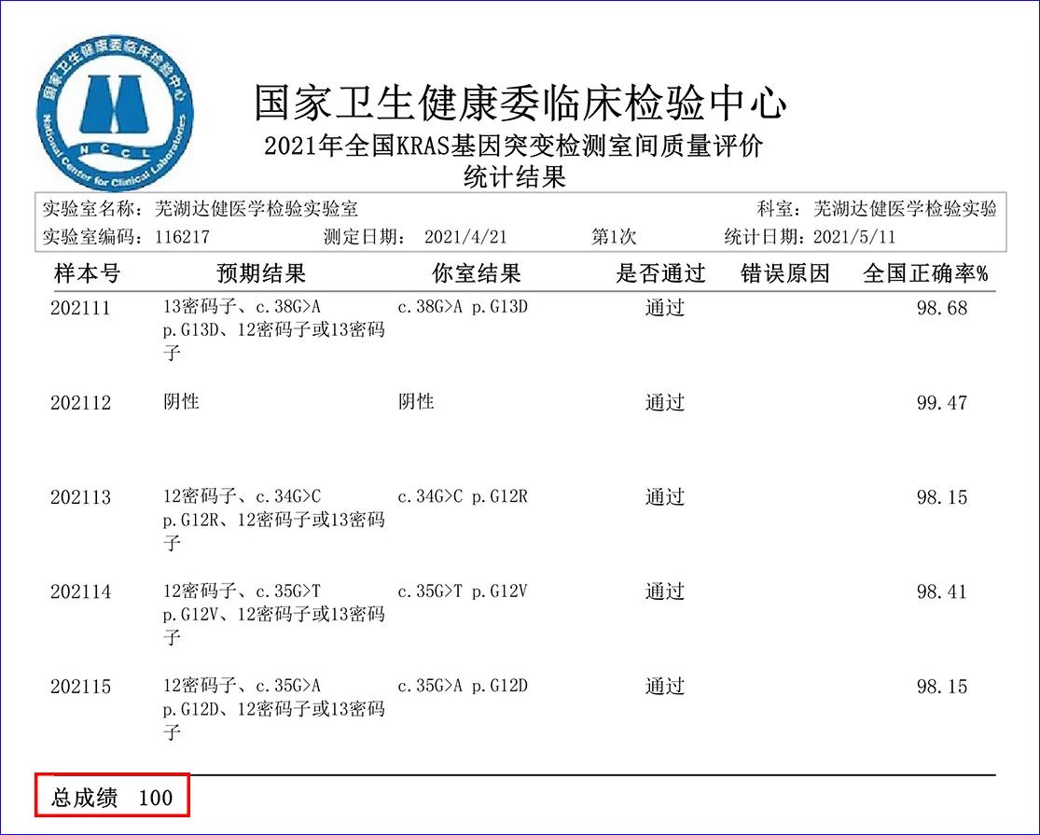Screen dimensions: 1040x835
Task: Click expected result 阴性 of 202112
Action: tap(181, 402)
